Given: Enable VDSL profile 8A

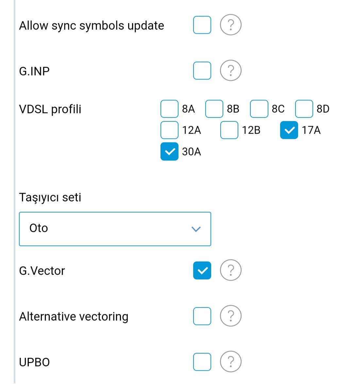Looking at the screenshot, I should click(x=169, y=109).
